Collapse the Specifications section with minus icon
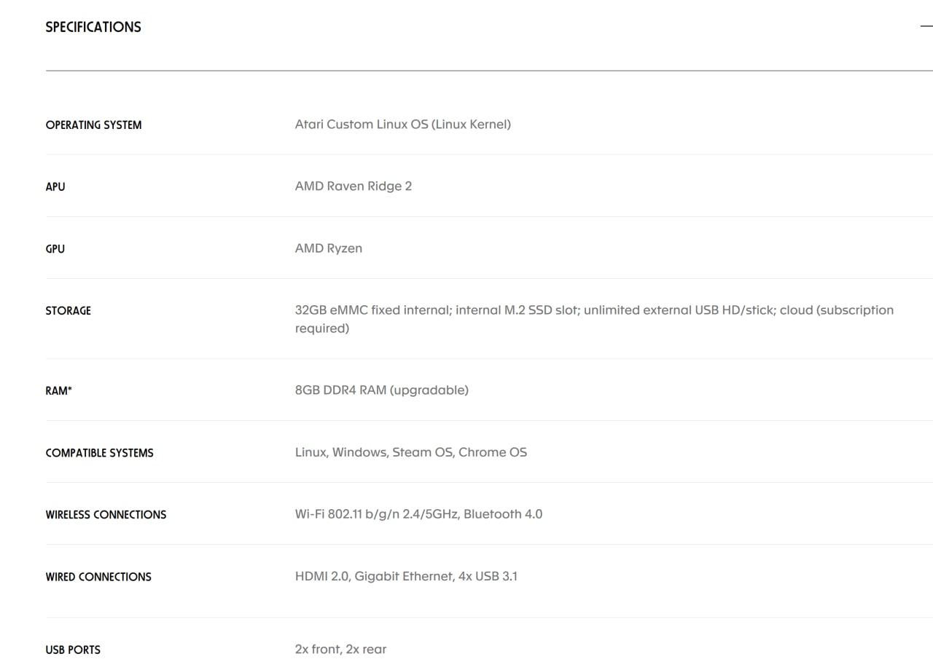 point(926,26)
